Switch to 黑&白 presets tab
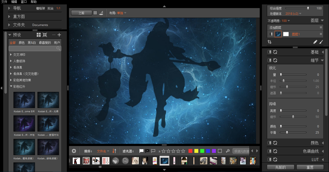This screenshot has height=172, width=329. 32,43
